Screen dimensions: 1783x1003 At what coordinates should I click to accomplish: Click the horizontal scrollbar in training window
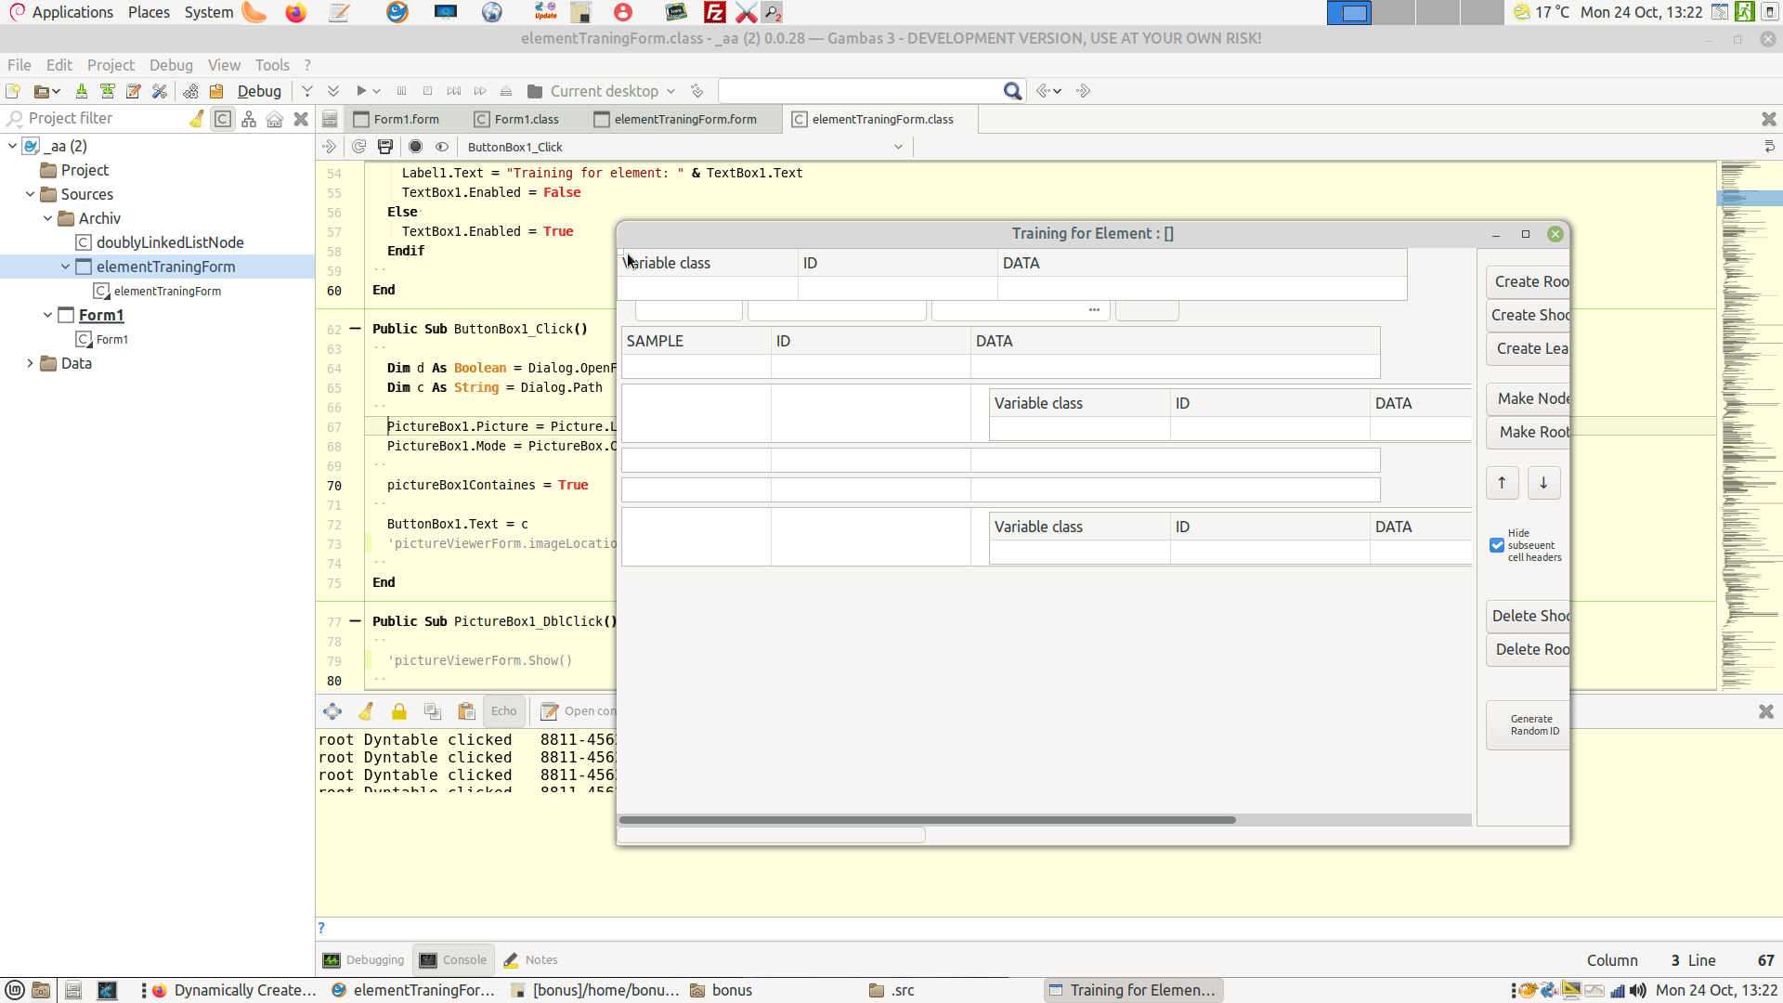[927, 820]
